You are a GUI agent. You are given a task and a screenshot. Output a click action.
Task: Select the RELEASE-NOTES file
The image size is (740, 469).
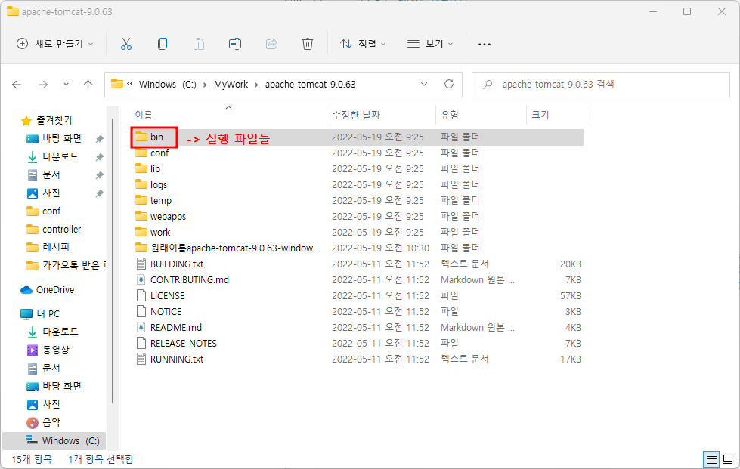click(358, 343)
